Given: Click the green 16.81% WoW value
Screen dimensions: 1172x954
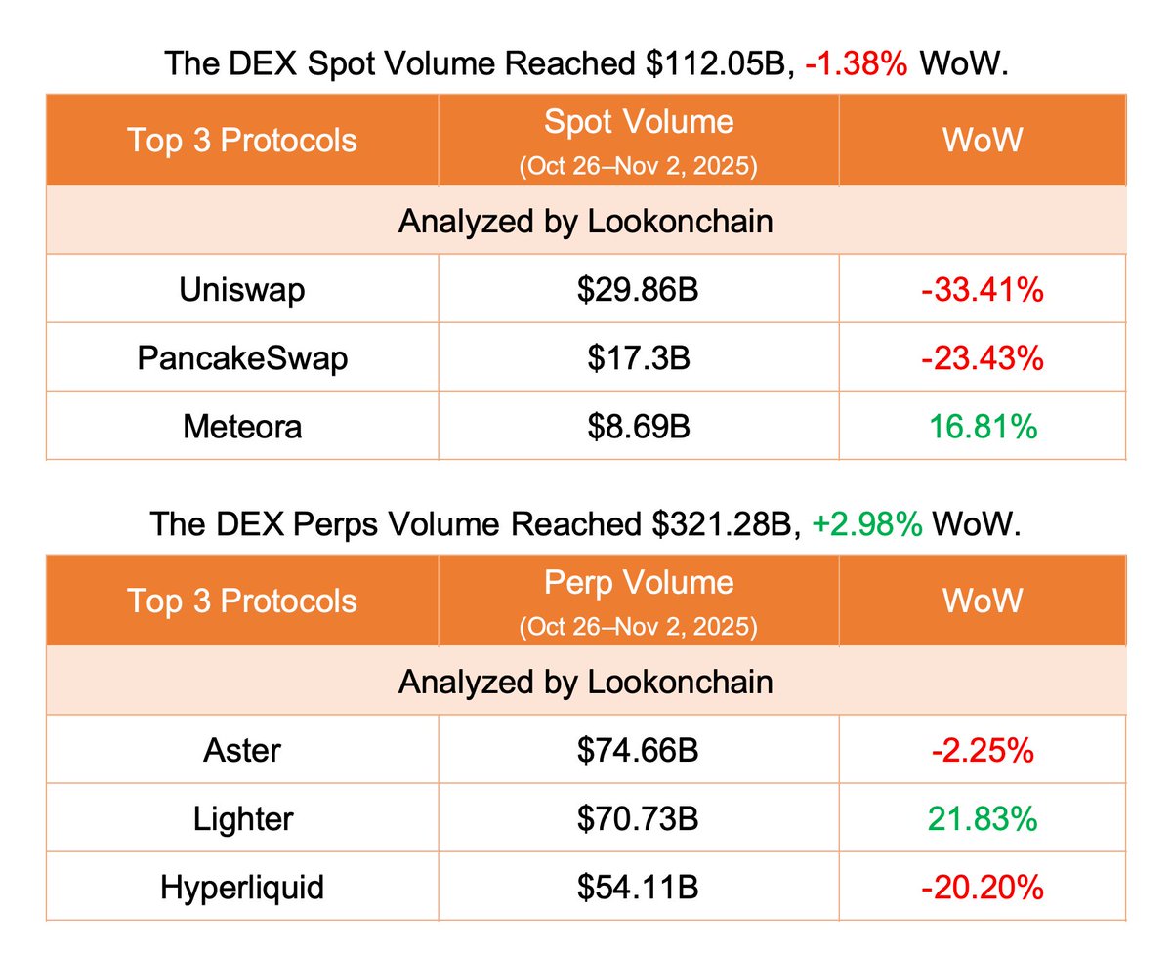Looking at the screenshot, I should click(982, 426).
